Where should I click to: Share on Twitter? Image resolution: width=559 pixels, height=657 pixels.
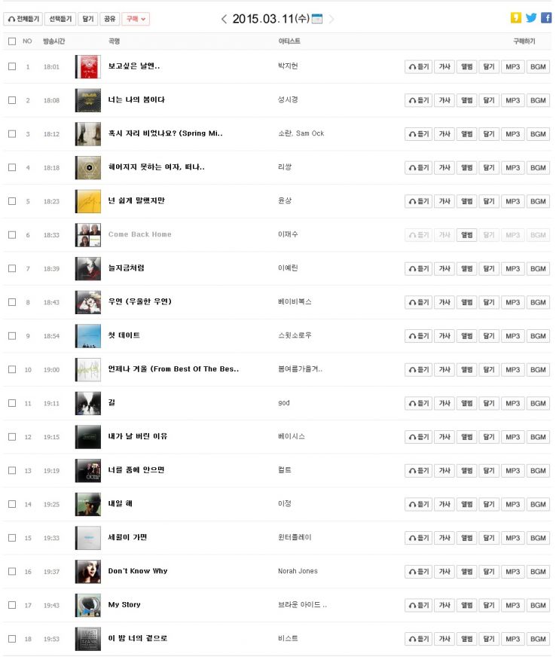pyautogui.click(x=531, y=18)
